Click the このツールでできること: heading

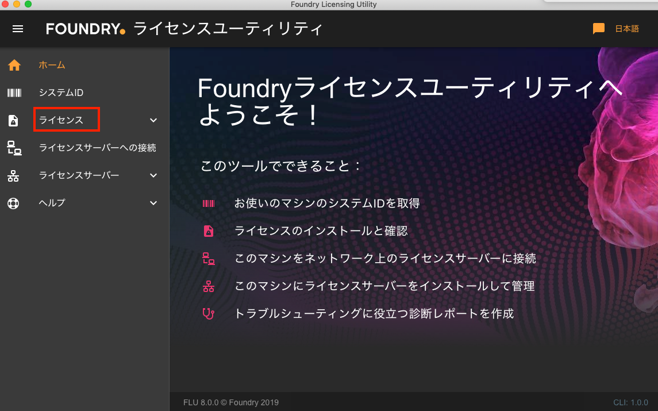[280, 166]
